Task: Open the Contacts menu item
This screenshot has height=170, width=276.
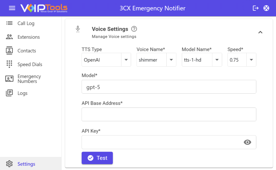Action: (27, 51)
